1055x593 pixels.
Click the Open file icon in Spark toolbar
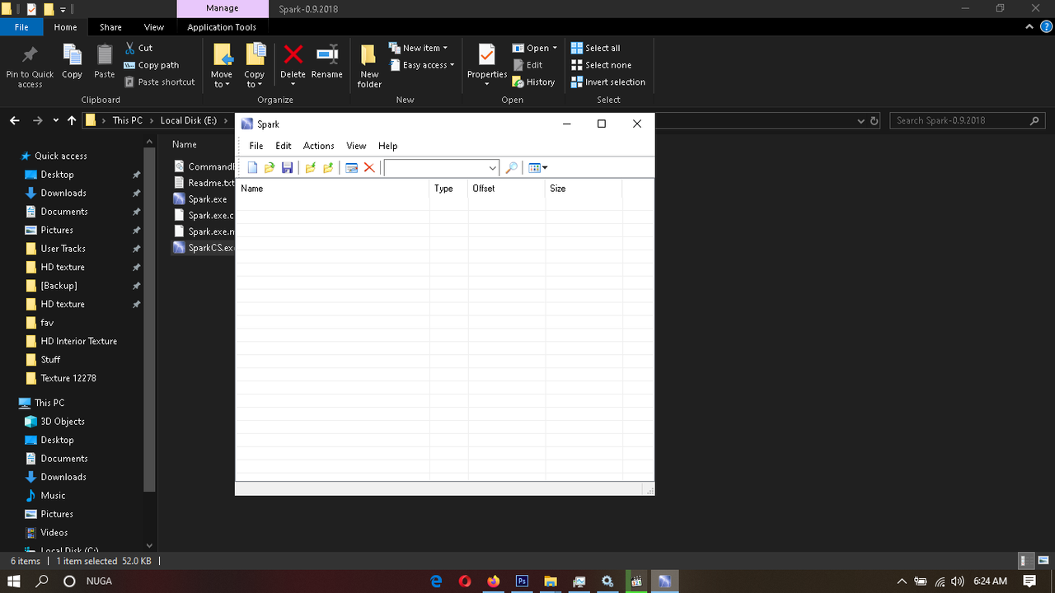(270, 168)
